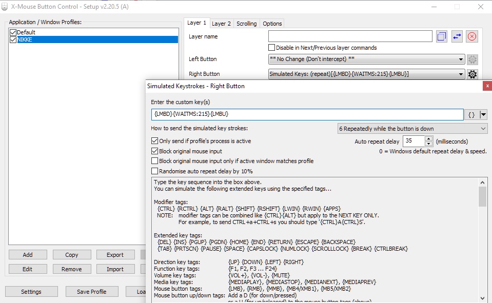The height and width of the screenshot is (303, 492).
Task: Switch to the Layer 1 tab
Action: click(x=196, y=23)
